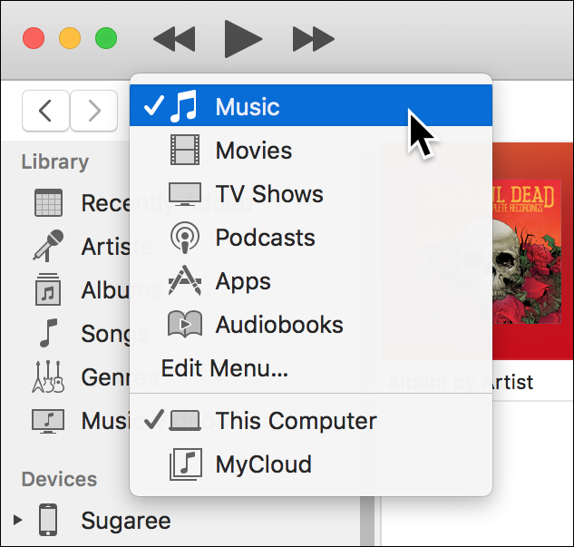Click the Albums stack icon
Screen dimensions: 574x547
point(48,289)
